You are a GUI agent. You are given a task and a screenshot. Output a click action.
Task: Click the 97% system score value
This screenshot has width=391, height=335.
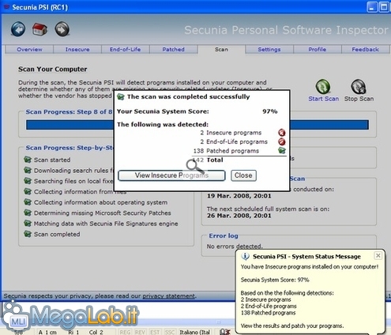[x=270, y=111]
